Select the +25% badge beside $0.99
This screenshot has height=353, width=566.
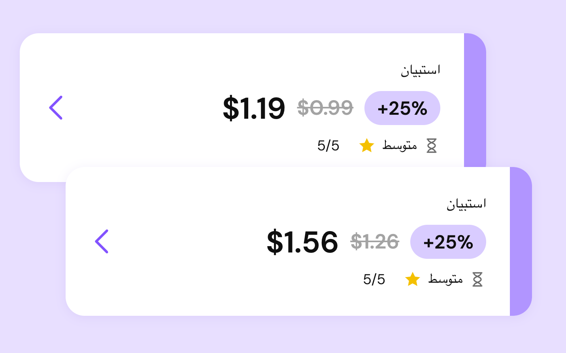[x=402, y=108]
